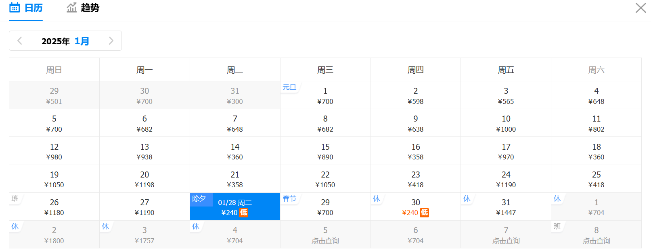This screenshot has width=651, height=252.
Task: Open the 趋势 trend tab
Action: tap(83, 8)
